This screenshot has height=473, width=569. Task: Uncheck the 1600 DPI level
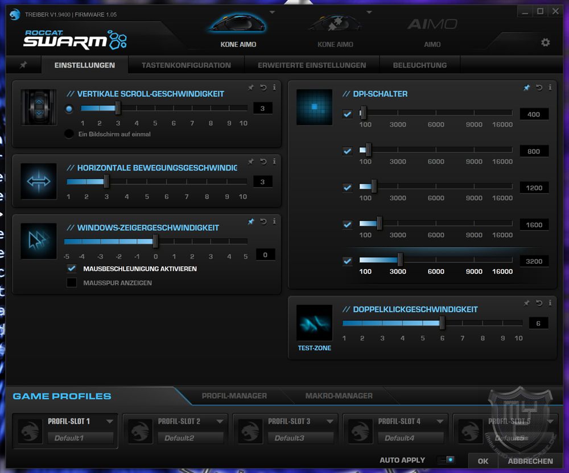coord(347,225)
